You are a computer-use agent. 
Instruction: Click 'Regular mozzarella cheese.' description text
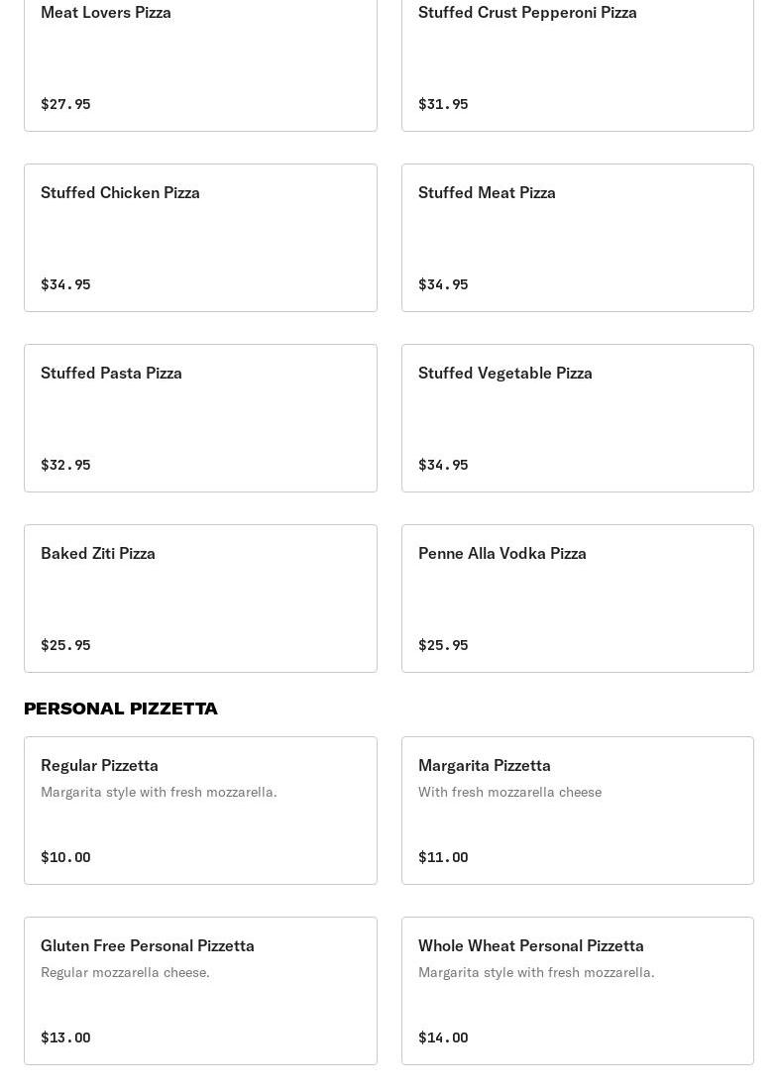(125, 972)
